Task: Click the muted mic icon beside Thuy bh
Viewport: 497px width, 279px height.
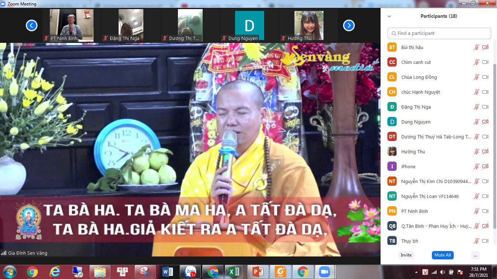Action: 476,241
